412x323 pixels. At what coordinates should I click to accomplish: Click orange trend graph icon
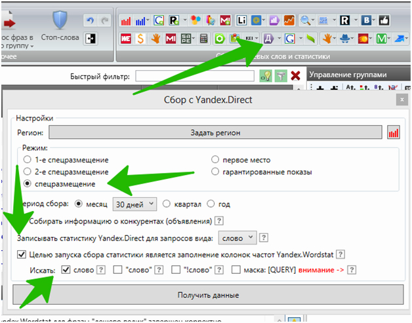[289, 20]
